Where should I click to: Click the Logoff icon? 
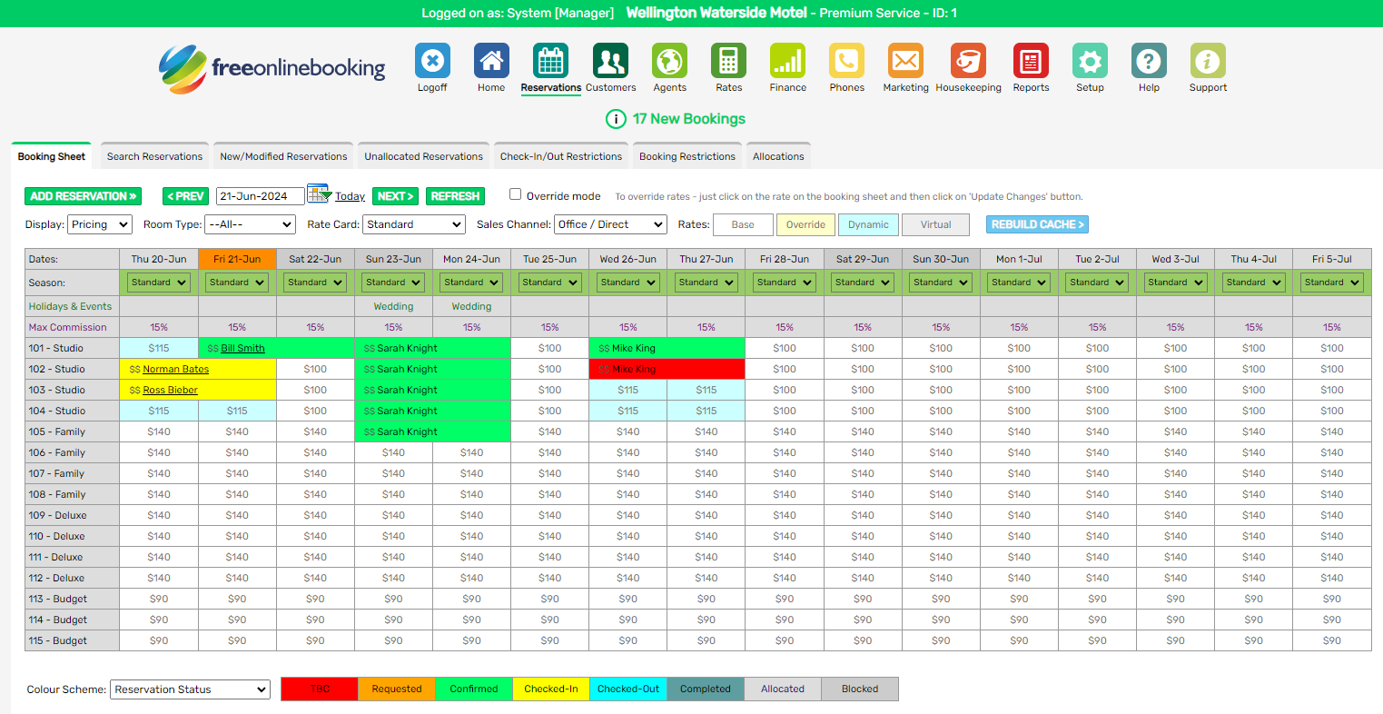pyautogui.click(x=432, y=61)
